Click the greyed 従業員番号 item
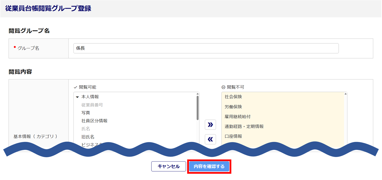Image resolution: width=382 pixels, height=180 pixels. coord(92,105)
